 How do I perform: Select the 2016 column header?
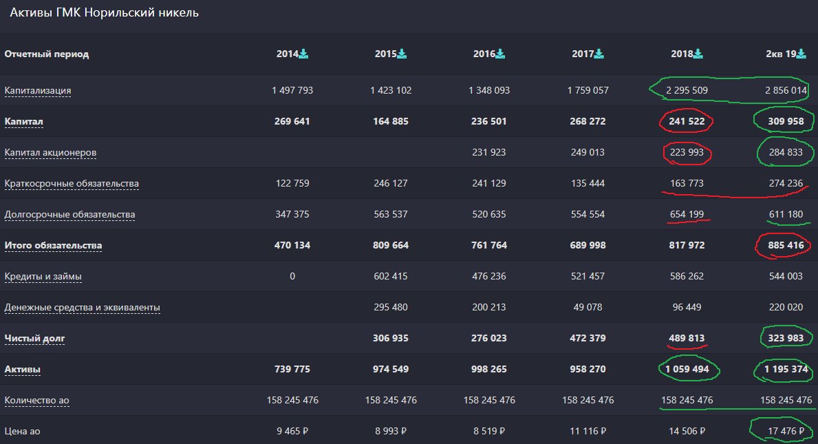point(484,54)
